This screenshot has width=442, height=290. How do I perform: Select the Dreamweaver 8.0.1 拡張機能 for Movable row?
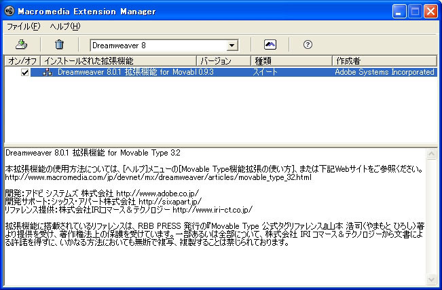tap(234, 72)
